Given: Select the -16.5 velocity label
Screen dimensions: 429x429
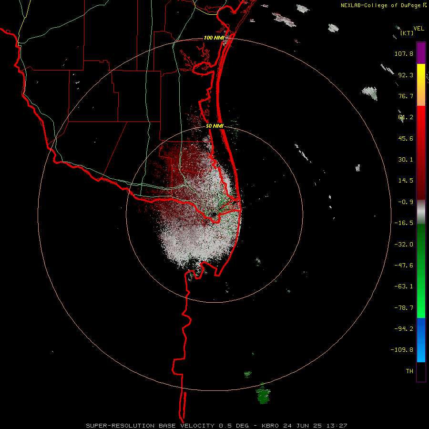Looking at the screenshot, I should (x=404, y=223).
